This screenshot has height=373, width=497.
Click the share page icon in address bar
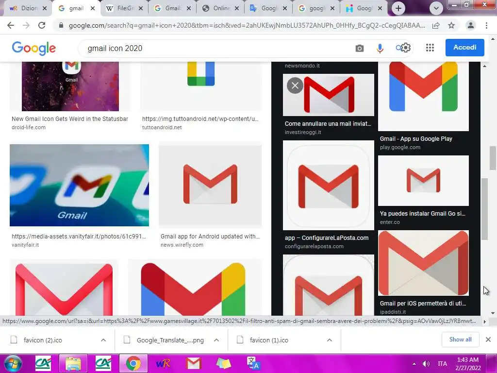pyautogui.click(x=436, y=25)
